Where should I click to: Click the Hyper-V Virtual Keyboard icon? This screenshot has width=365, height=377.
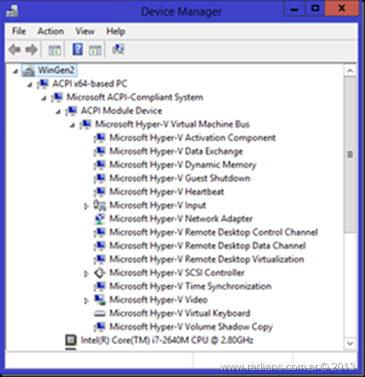[x=100, y=313]
